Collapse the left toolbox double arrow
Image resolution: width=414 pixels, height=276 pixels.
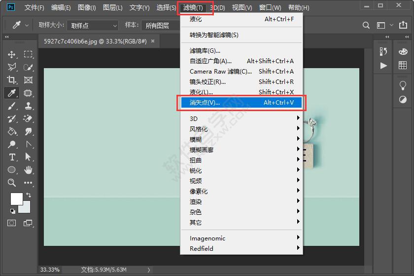click(x=7, y=37)
